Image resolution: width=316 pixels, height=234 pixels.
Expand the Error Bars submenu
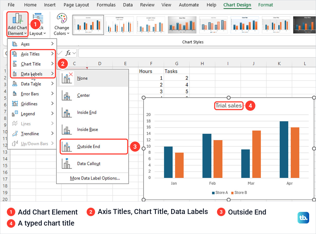click(32, 94)
